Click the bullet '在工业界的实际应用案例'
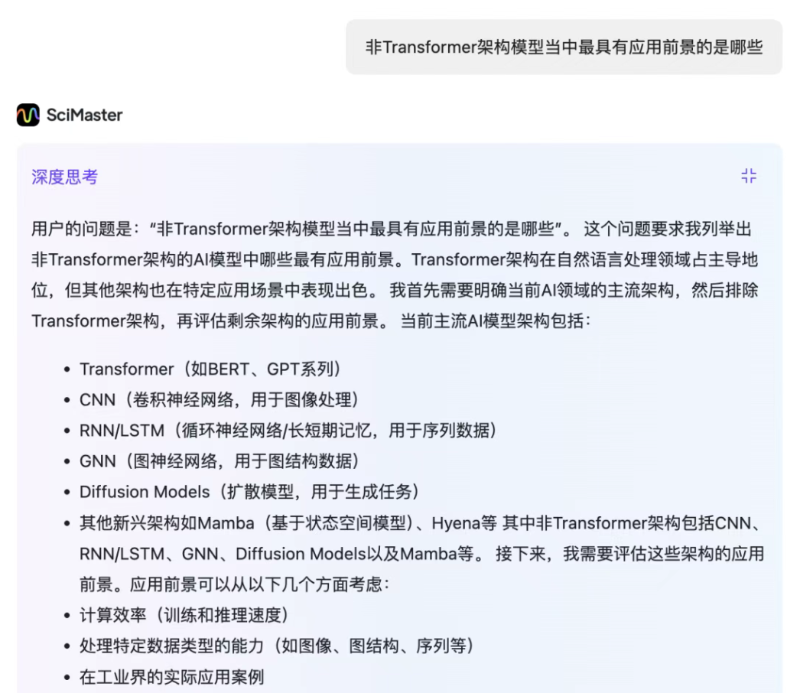This screenshot has height=693, width=800. pyautogui.click(x=172, y=677)
